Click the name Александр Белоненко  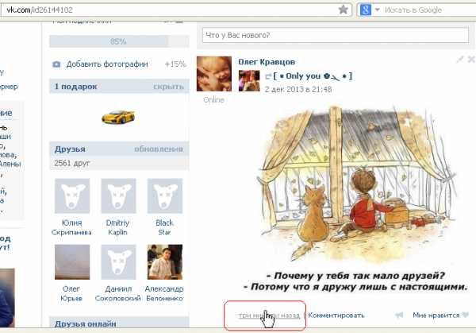click(164, 293)
